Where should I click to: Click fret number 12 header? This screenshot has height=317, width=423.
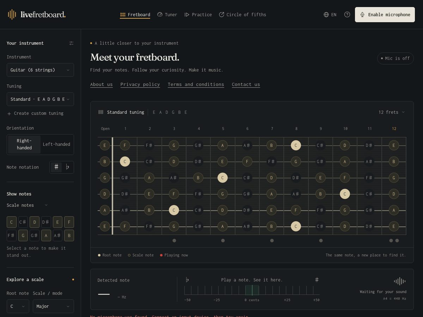(394, 129)
